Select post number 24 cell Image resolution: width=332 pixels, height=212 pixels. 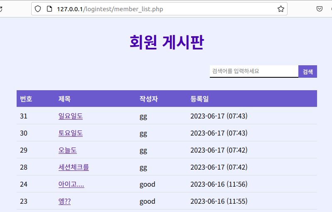tap(24, 184)
